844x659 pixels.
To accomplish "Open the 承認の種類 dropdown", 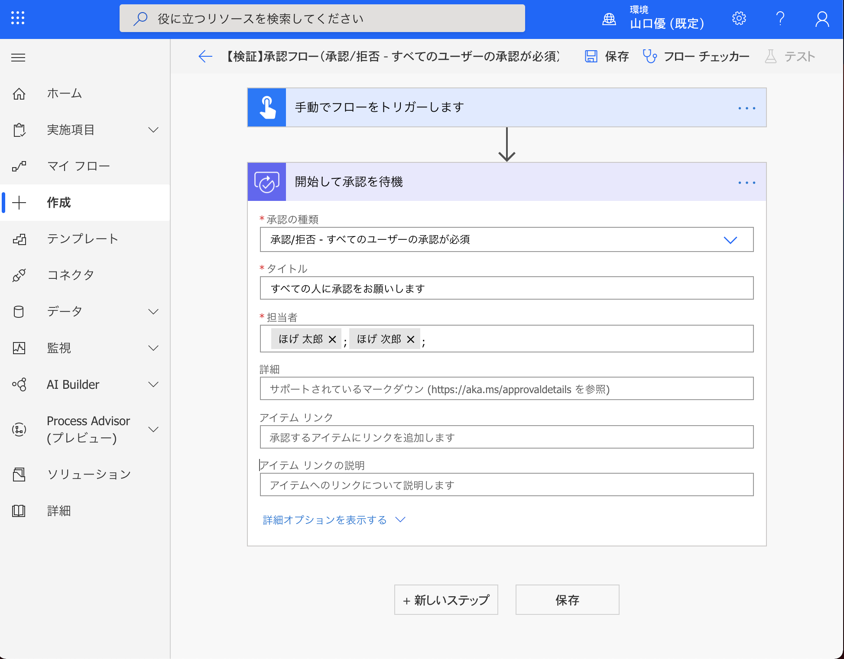I will tap(731, 239).
